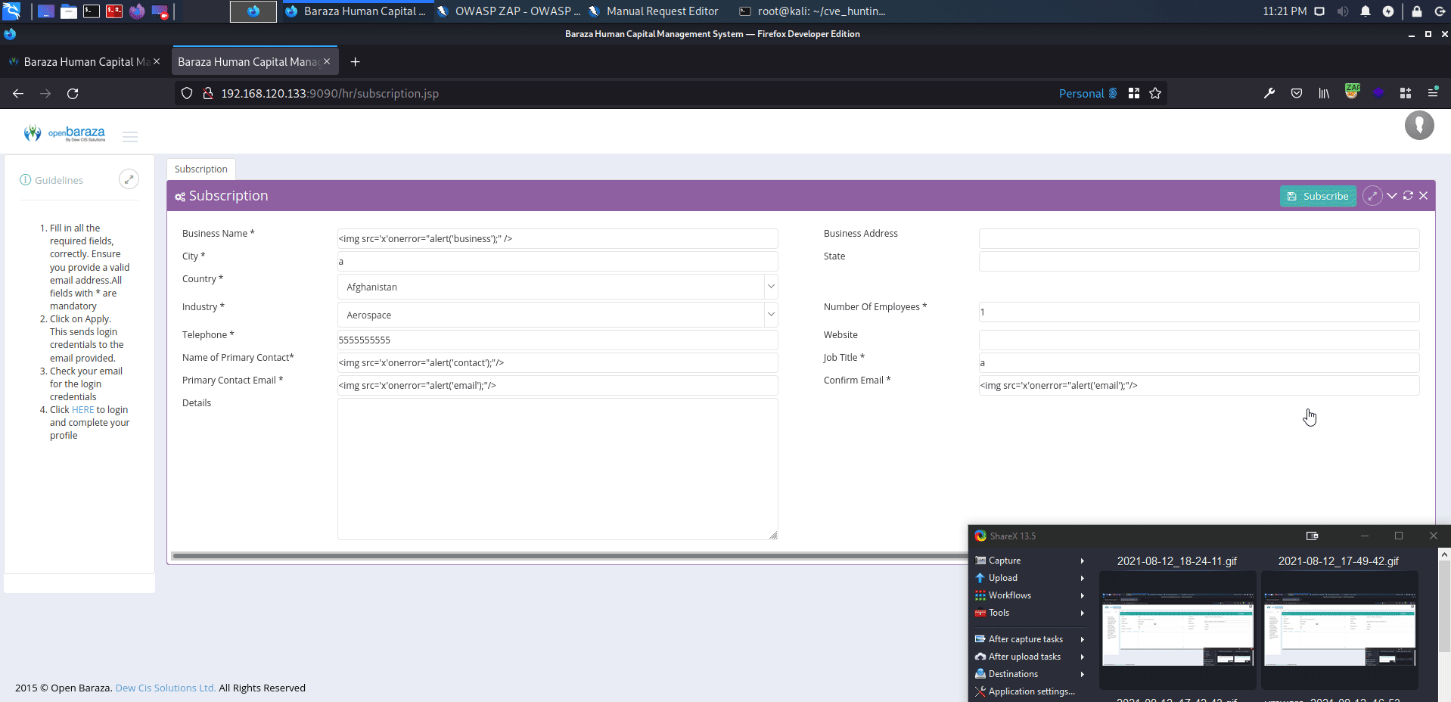The height and width of the screenshot is (702, 1451).
Task: Click the openbaraza logo
Action: pyautogui.click(x=65, y=134)
